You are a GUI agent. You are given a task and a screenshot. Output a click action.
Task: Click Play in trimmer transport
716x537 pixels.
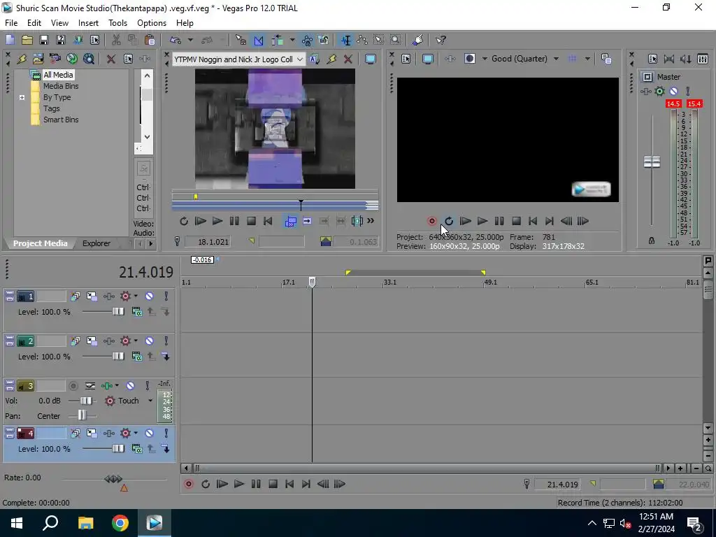click(217, 221)
